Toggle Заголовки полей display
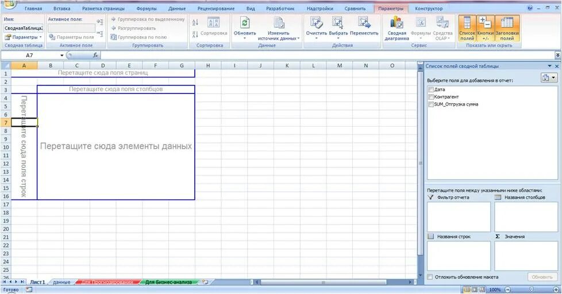This screenshot has width=562, height=294. 507,28
